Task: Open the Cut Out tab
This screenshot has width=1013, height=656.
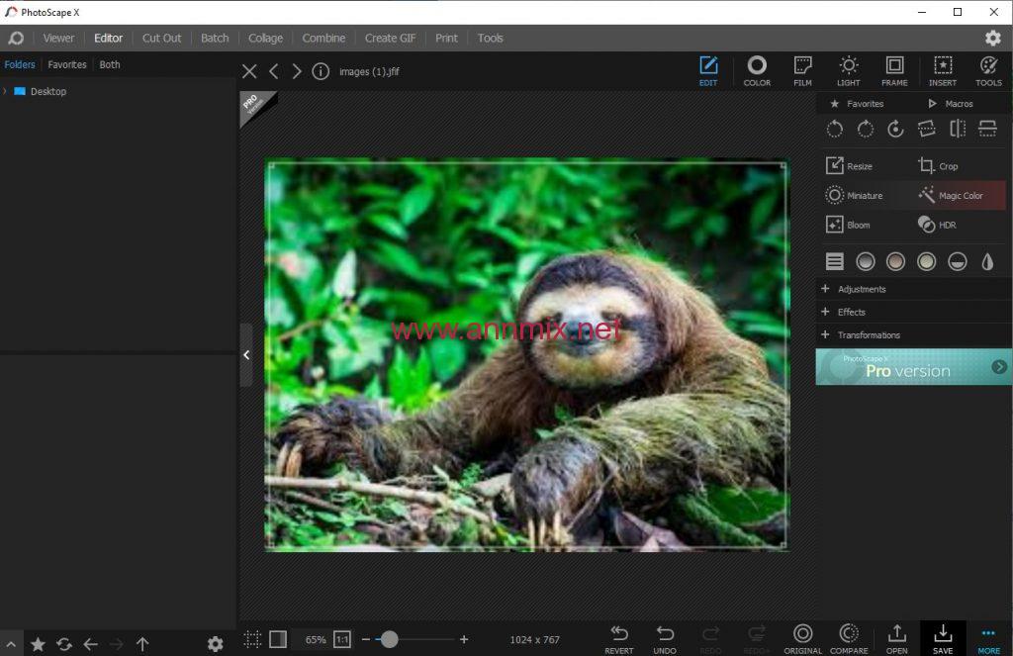Action: click(x=161, y=39)
